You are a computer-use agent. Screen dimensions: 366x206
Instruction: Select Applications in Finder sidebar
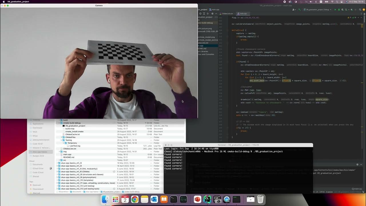coord(38,124)
